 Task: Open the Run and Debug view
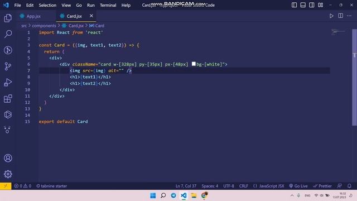pos(8,83)
